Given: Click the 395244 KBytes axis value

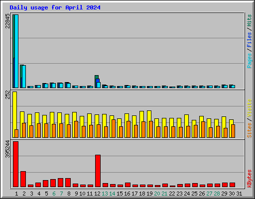Looking at the screenshot, I should [7, 149].
